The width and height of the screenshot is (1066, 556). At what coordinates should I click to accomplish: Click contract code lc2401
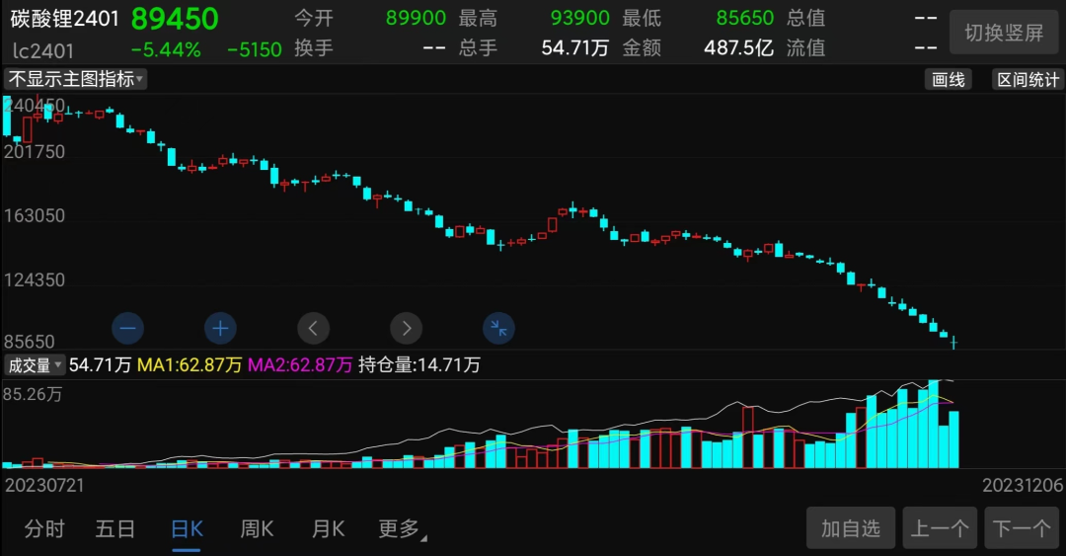coord(43,50)
